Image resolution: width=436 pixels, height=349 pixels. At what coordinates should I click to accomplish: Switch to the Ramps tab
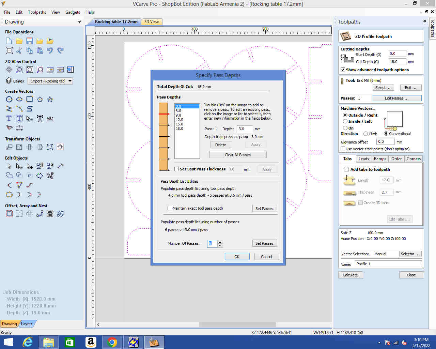[380, 159]
